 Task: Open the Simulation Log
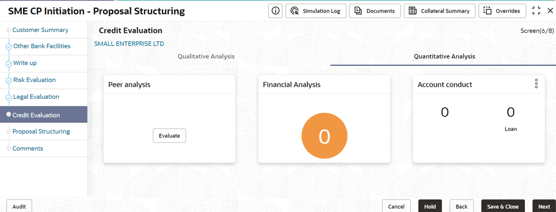[x=316, y=11]
